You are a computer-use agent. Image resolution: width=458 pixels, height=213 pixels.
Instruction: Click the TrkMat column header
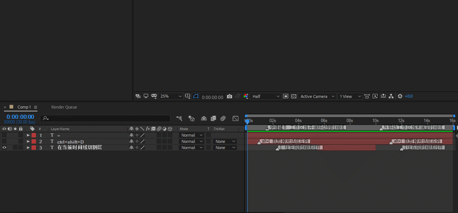[x=219, y=129]
